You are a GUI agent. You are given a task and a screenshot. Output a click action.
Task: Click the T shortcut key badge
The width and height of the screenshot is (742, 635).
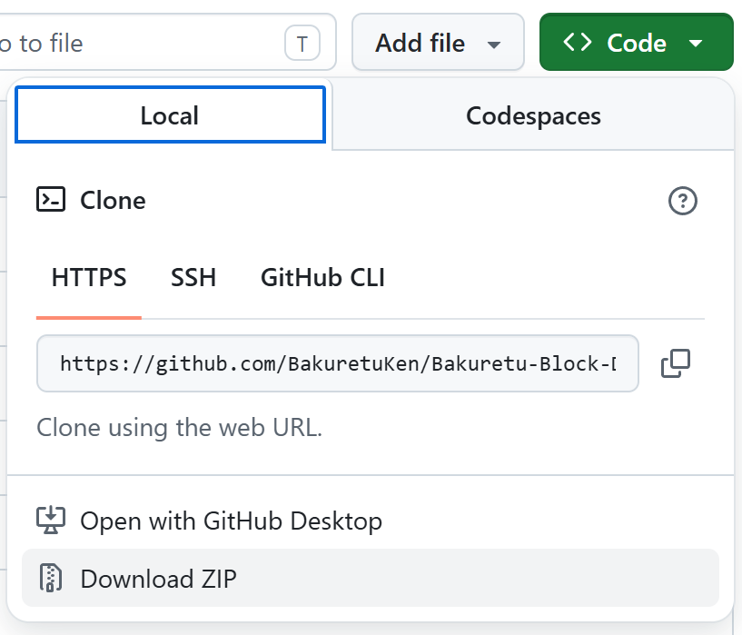coord(302,43)
